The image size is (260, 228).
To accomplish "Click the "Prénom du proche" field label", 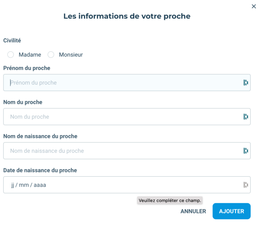I will coord(27,68).
